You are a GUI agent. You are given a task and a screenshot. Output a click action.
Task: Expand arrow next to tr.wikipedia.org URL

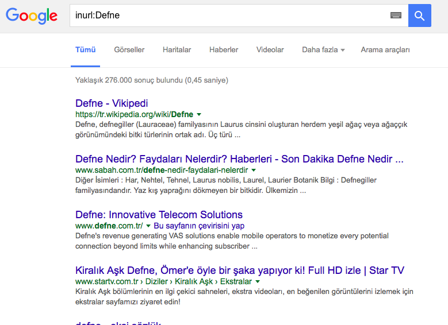click(x=199, y=114)
